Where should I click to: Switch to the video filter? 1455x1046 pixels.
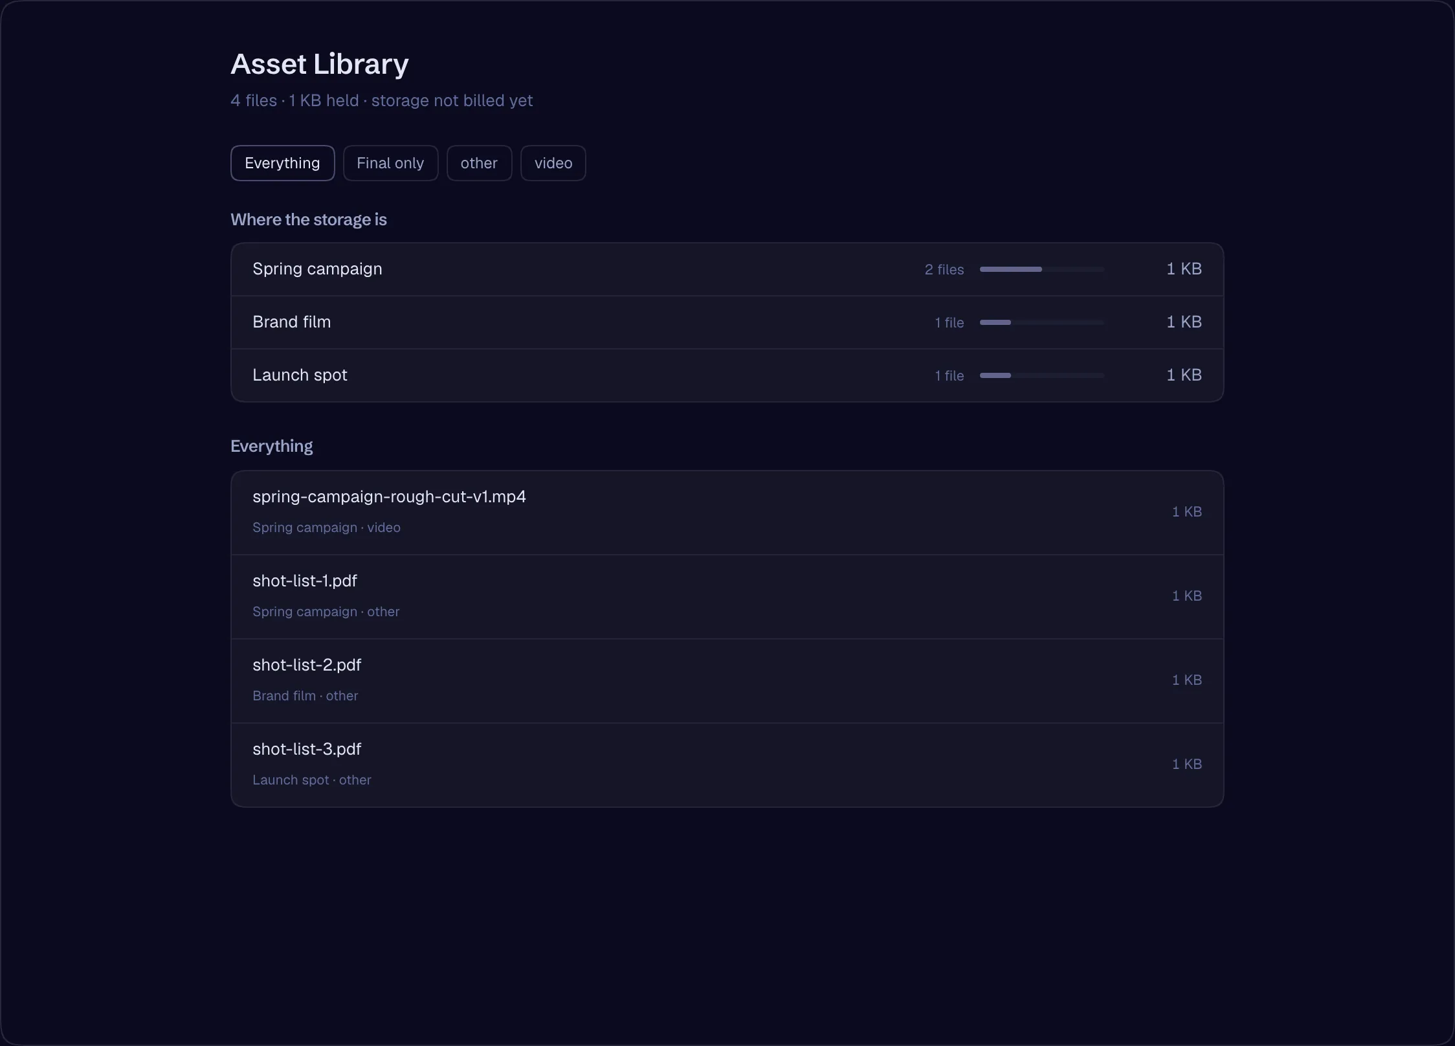coord(553,163)
